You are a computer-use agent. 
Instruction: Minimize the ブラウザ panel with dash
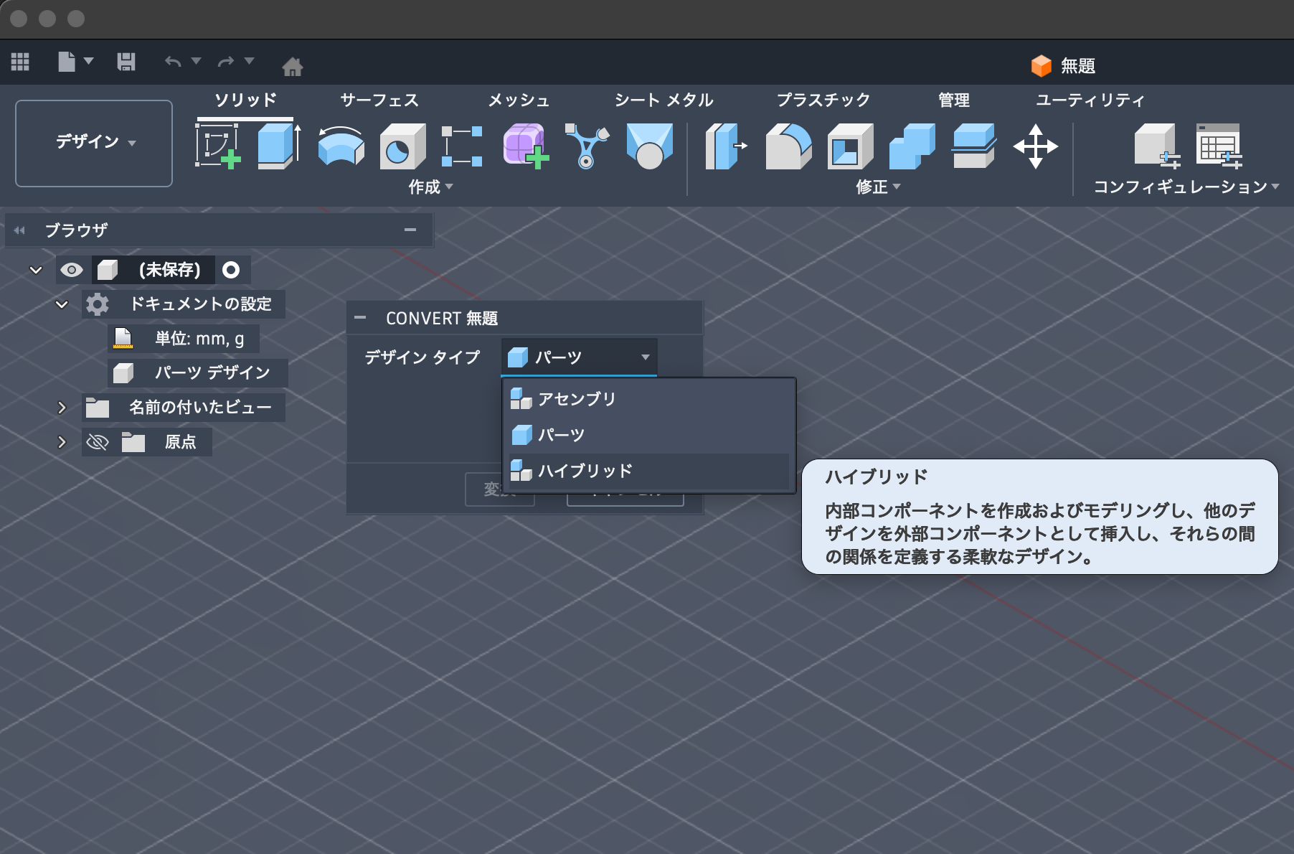410,230
